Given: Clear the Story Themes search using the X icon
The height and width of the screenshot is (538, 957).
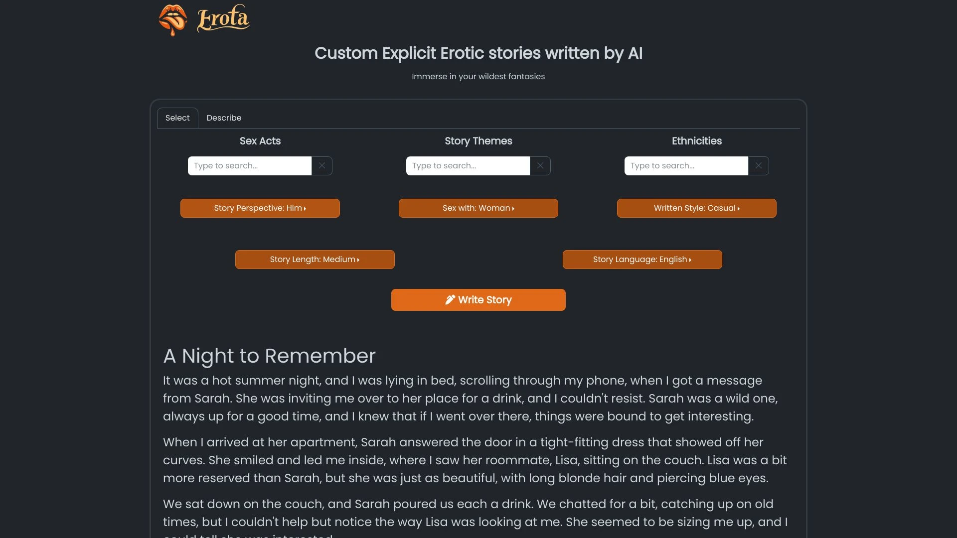Looking at the screenshot, I should coord(540,165).
